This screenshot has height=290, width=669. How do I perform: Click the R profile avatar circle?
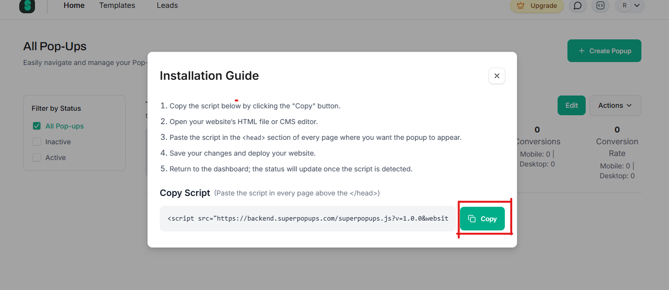[x=624, y=5]
